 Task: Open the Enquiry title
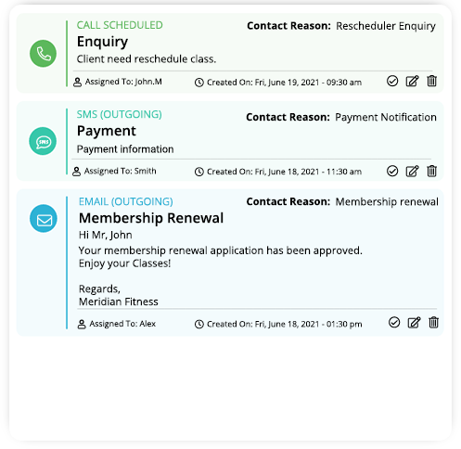(x=102, y=42)
